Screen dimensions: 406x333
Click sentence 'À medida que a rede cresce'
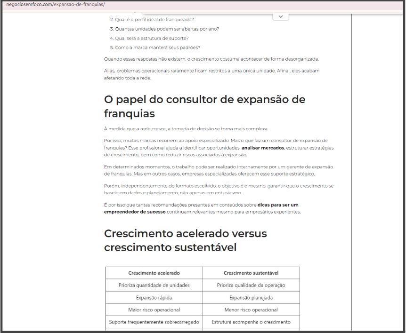pyautogui.click(x=186, y=129)
